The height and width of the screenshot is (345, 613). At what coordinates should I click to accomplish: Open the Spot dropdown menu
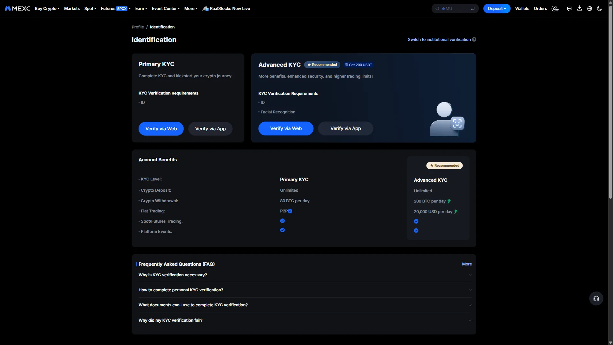point(90,9)
